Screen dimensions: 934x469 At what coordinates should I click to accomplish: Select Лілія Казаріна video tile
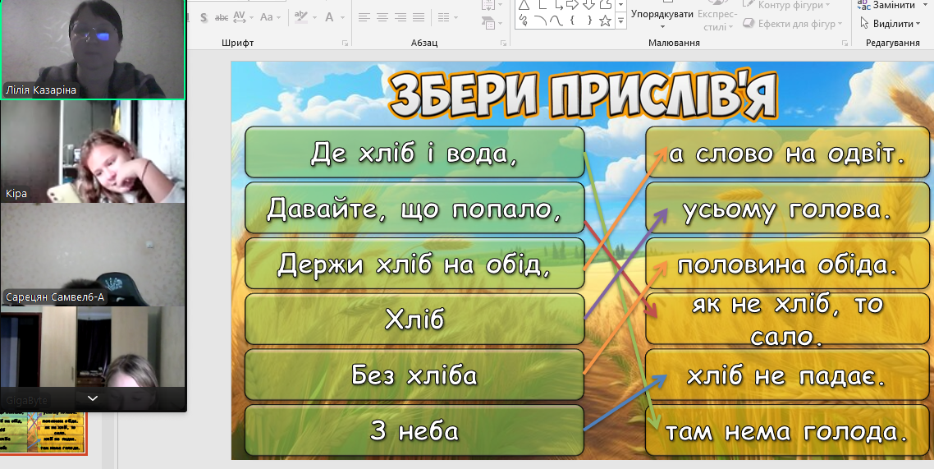[x=92, y=48]
